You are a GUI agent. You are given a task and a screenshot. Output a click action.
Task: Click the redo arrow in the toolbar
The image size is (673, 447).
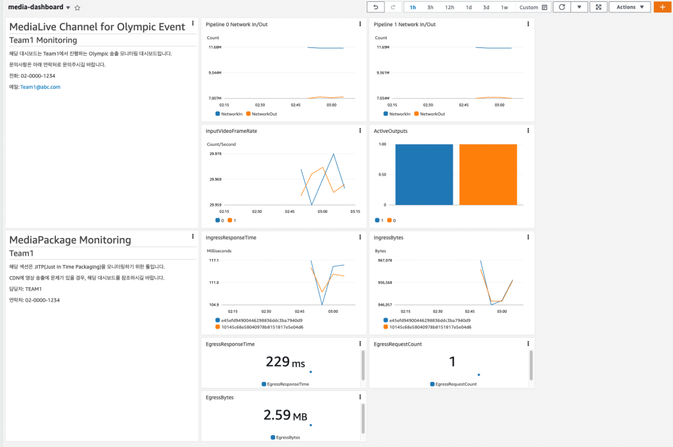(393, 7)
